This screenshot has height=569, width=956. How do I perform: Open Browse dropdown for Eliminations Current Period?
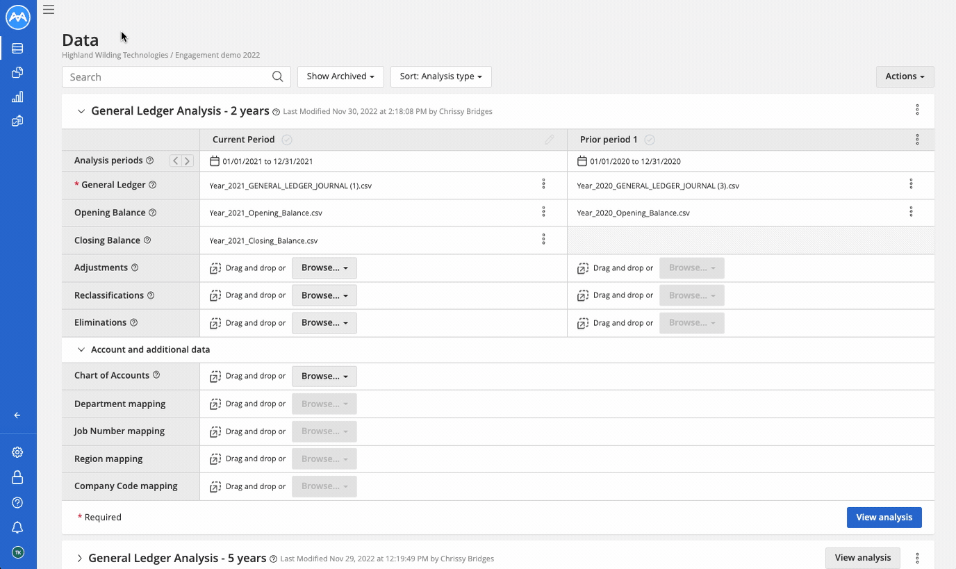[x=324, y=322]
